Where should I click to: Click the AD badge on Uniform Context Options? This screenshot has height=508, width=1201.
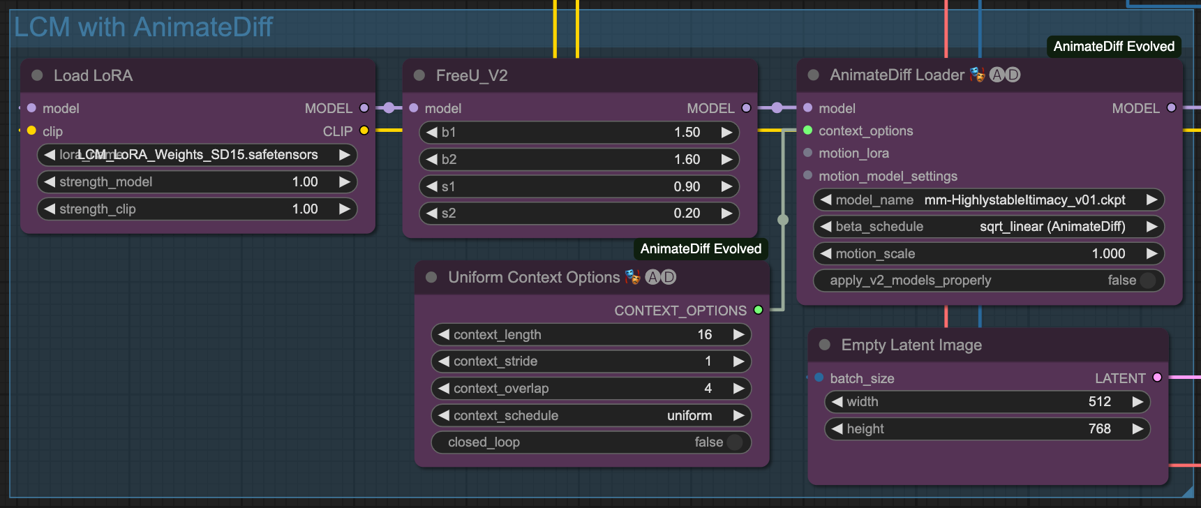(x=660, y=277)
